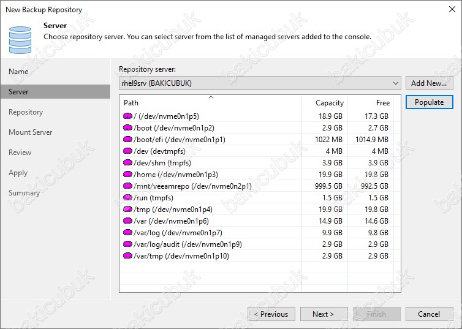Click the 1022 MB capacity value
Image resolution: width=462 pixels, height=329 pixels.
(x=328, y=140)
